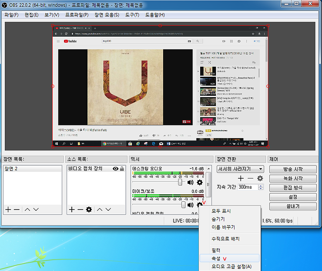Click the 믹서 panel header
Image resolution: width=322 pixels, height=271 pixels.
point(171,159)
